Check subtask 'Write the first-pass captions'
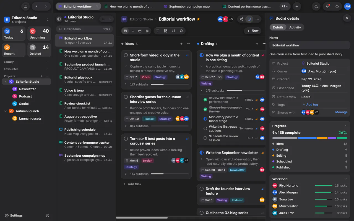This screenshot has height=221, width=354. 205,128
